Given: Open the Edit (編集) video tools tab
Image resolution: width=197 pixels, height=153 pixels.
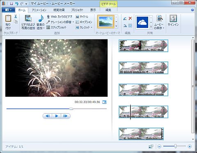Looking at the screenshot, I should click(x=108, y=10).
